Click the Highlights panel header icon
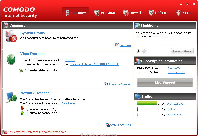 point(138,25)
